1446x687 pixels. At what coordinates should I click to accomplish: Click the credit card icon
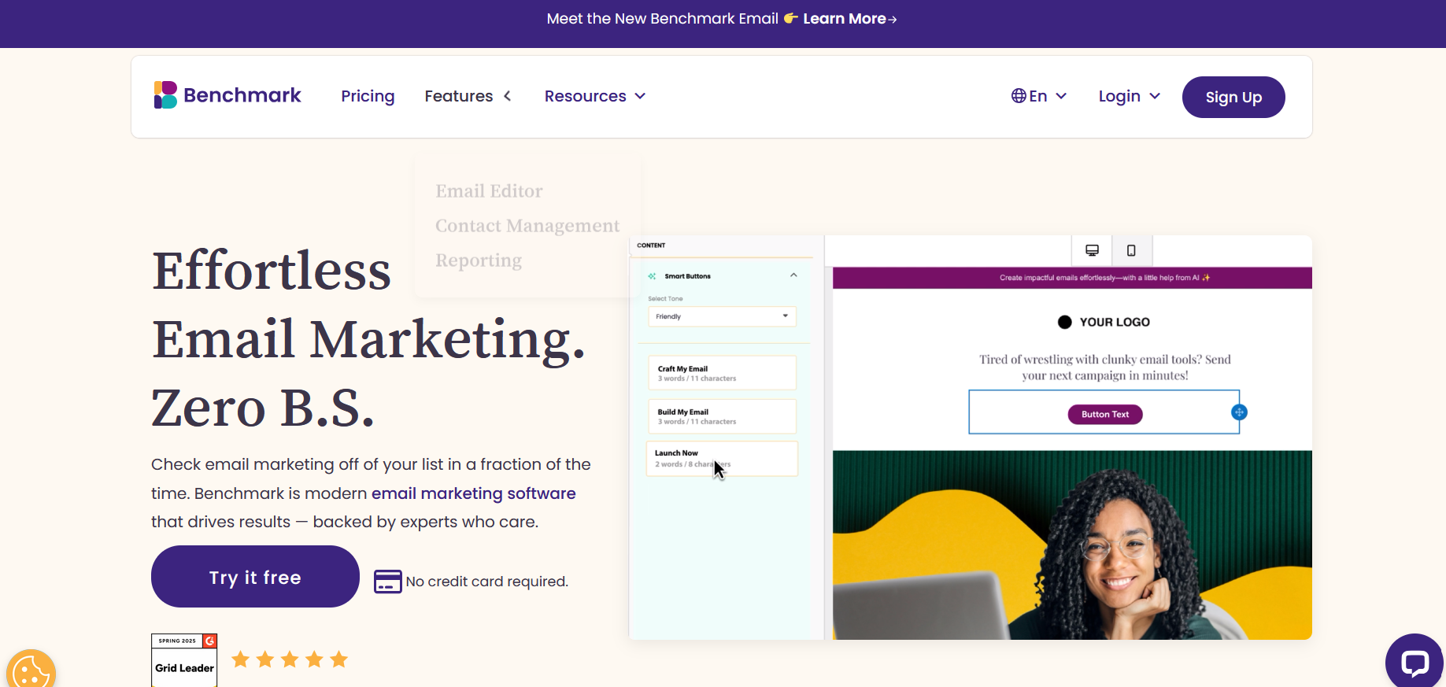pos(387,582)
